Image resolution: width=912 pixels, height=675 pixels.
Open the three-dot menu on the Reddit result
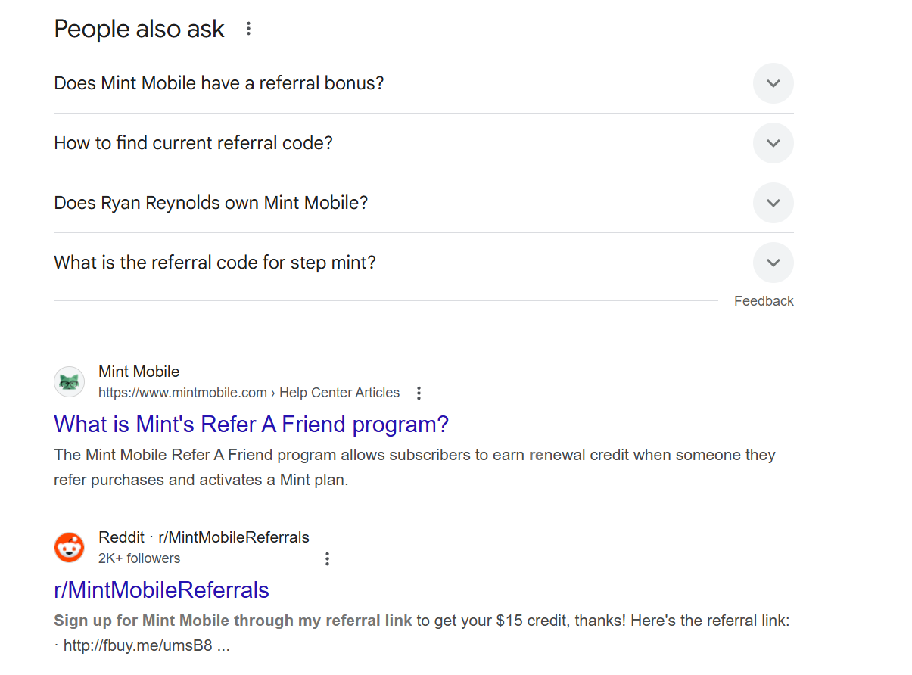tap(327, 558)
